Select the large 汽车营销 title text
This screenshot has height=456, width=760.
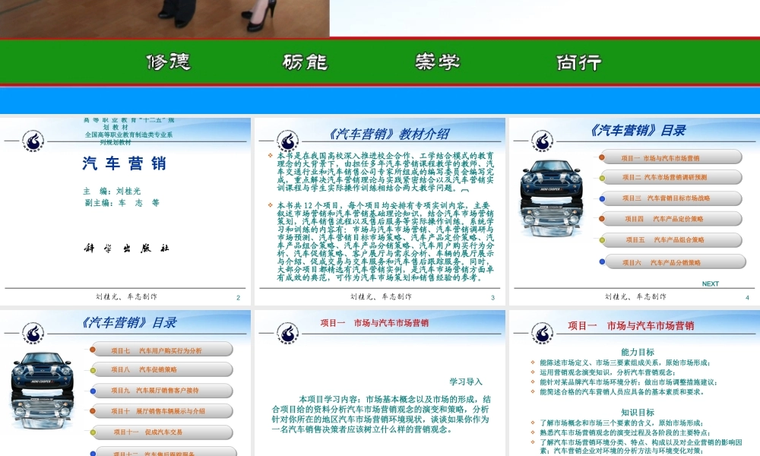point(125,163)
